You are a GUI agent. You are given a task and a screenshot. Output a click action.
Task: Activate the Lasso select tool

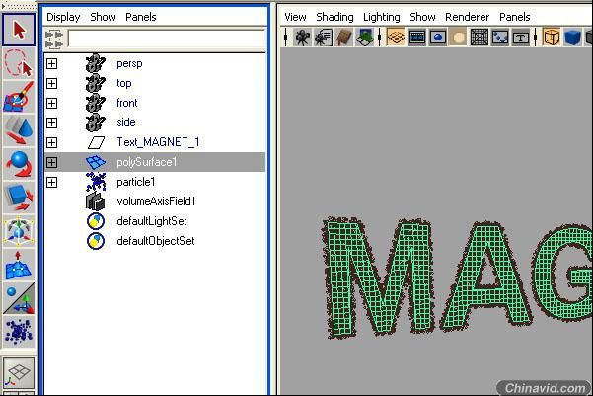pos(19,63)
